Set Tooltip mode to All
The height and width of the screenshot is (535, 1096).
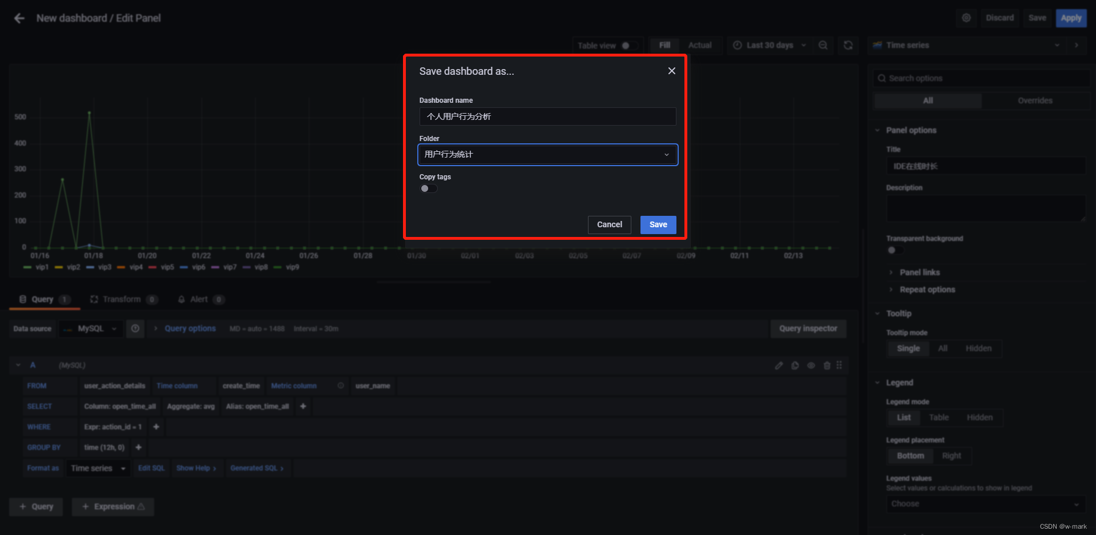[x=942, y=348]
